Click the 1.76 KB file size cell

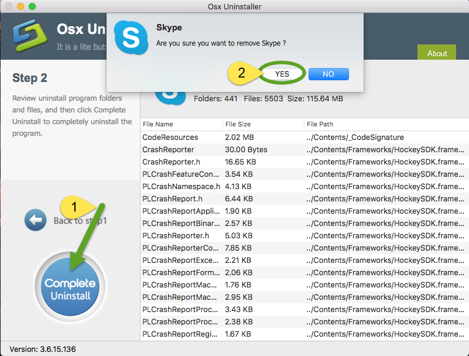pyautogui.click(x=238, y=285)
